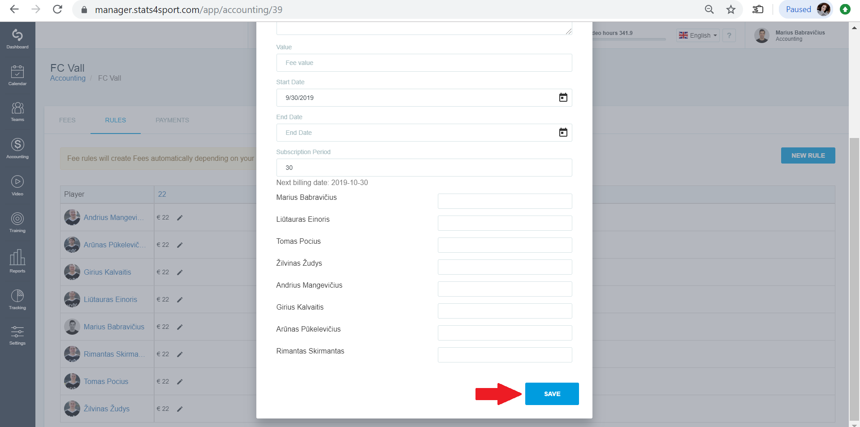Switch to the RULES tab

point(116,120)
